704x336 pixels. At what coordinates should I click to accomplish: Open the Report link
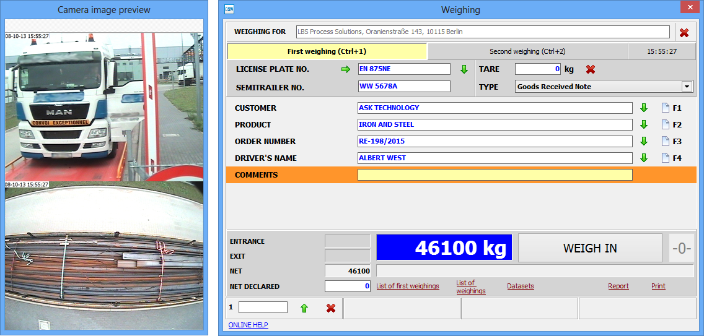[x=618, y=286]
